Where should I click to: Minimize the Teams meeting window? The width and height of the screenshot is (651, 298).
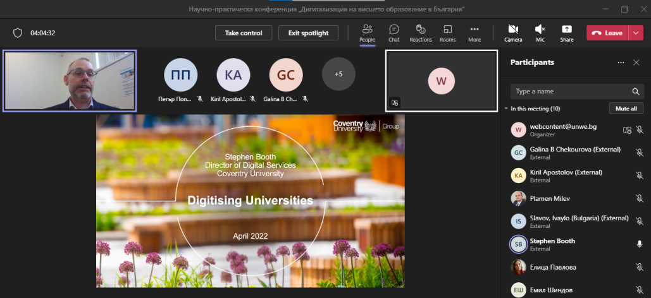(x=605, y=9)
